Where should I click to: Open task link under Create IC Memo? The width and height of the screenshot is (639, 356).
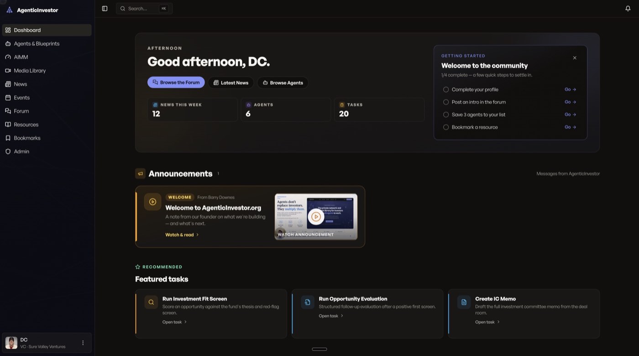[487, 322]
